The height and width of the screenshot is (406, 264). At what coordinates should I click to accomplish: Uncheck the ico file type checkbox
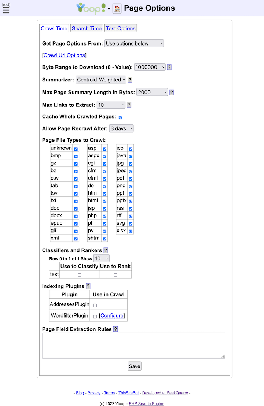(131, 149)
